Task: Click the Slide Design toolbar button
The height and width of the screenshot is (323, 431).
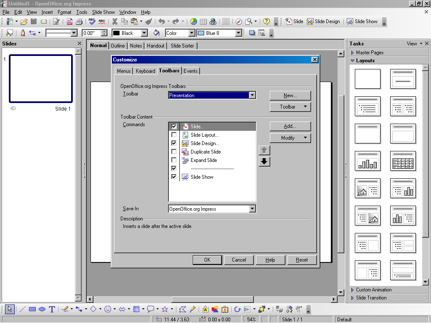Action: click(x=324, y=21)
